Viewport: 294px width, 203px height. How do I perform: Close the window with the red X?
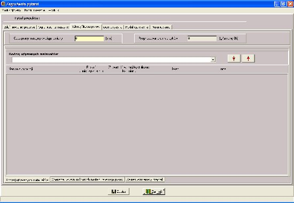[x=290, y=4]
